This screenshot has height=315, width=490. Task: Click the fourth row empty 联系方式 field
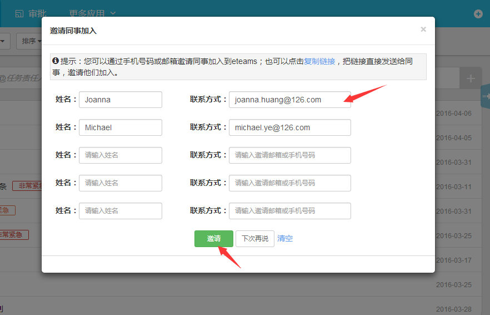290,183
